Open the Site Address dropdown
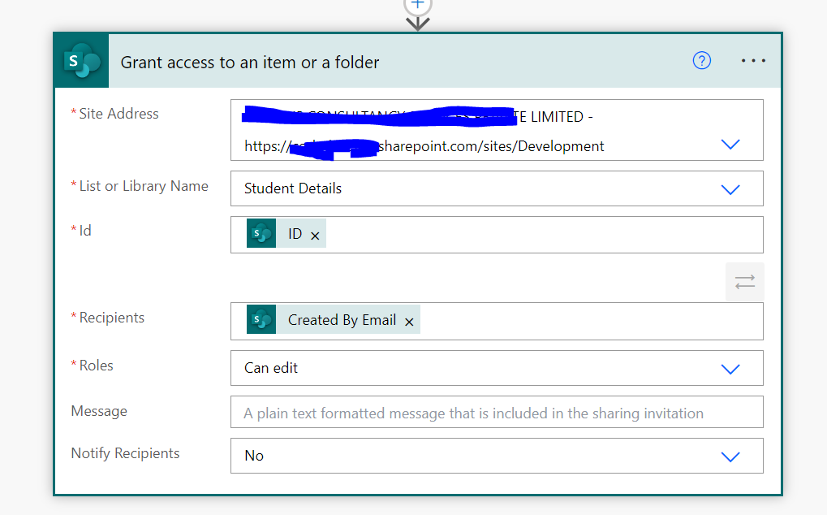The width and height of the screenshot is (827, 515). [729, 144]
